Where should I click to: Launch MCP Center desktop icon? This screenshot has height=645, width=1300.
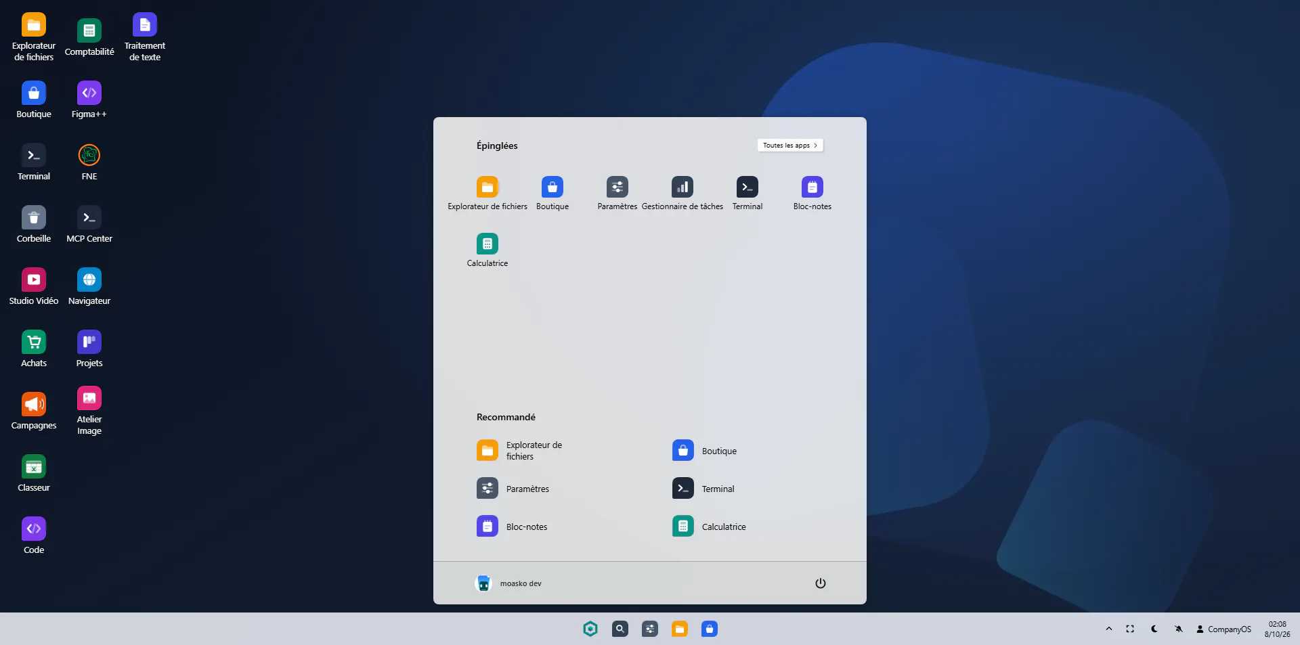pyautogui.click(x=89, y=225)
